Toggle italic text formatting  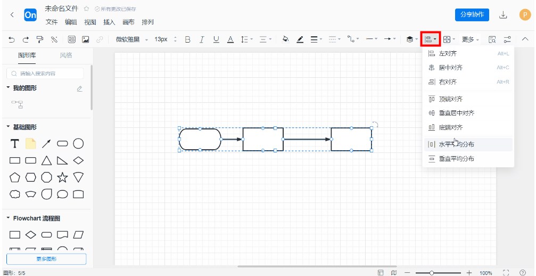(202, 39)
